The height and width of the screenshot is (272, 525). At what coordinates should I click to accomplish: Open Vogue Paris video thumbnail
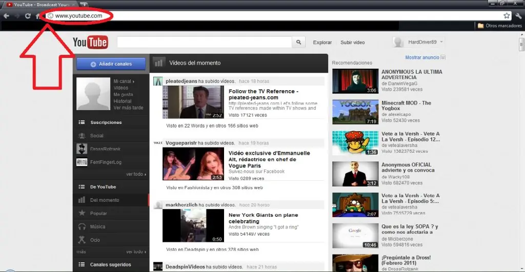(193, 164)
